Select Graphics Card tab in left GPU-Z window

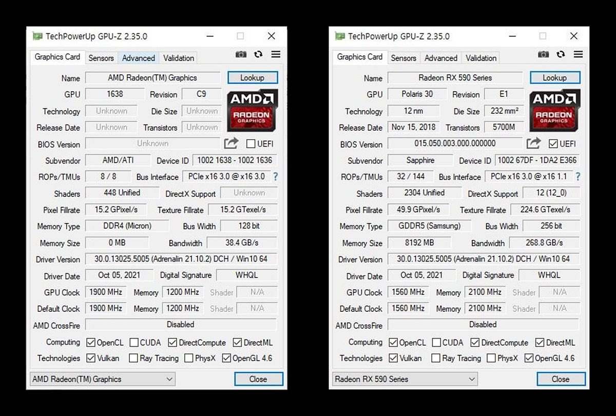pos(57,57)
